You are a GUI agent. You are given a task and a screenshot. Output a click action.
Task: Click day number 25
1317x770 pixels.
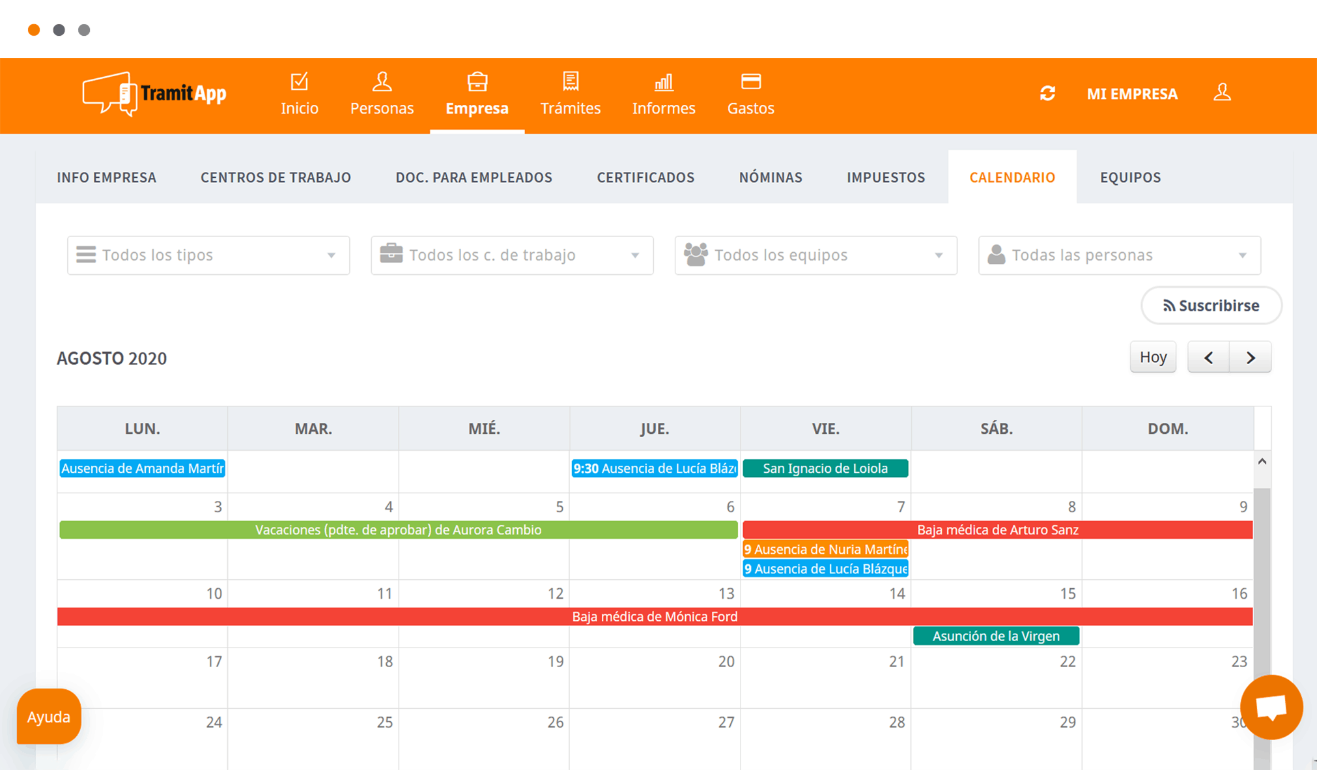(385, 722)
